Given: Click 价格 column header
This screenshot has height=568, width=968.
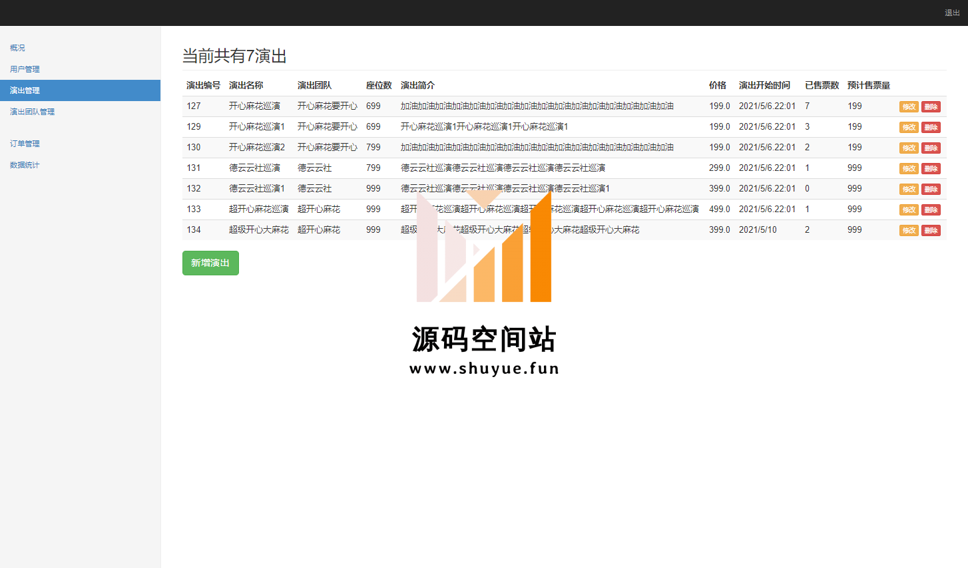Looking at the screenshot, I should [717, 85].
